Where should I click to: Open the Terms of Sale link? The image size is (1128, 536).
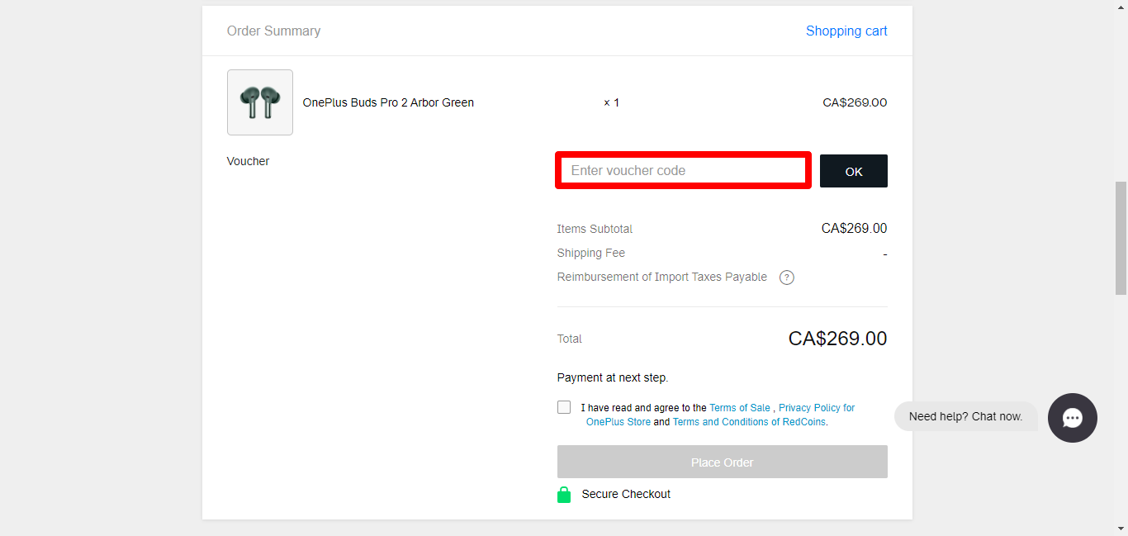click(x=739, y=408)
